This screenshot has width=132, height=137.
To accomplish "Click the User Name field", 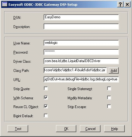I will [81, 43].
